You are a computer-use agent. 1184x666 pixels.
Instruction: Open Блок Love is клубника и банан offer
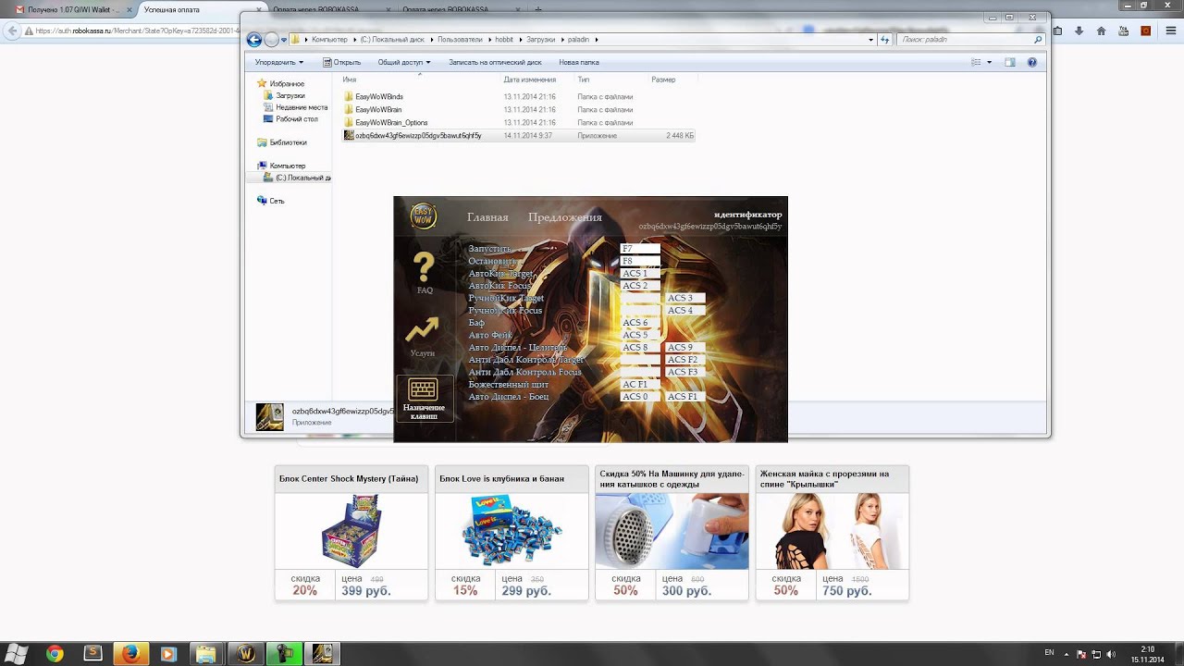512,533
